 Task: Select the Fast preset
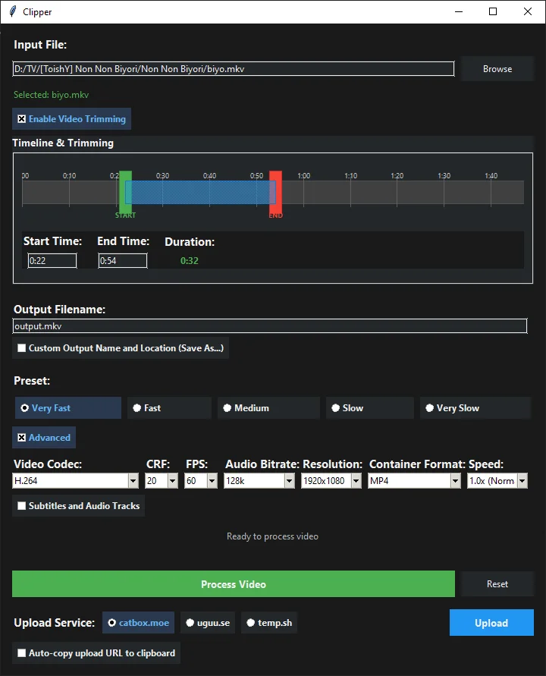[x=169, y=408]
